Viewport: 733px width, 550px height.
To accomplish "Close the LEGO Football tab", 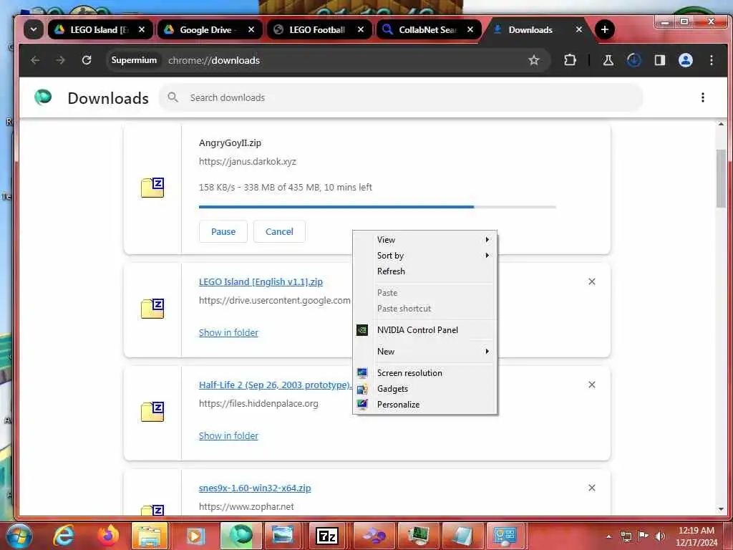I will click(361, 29).
